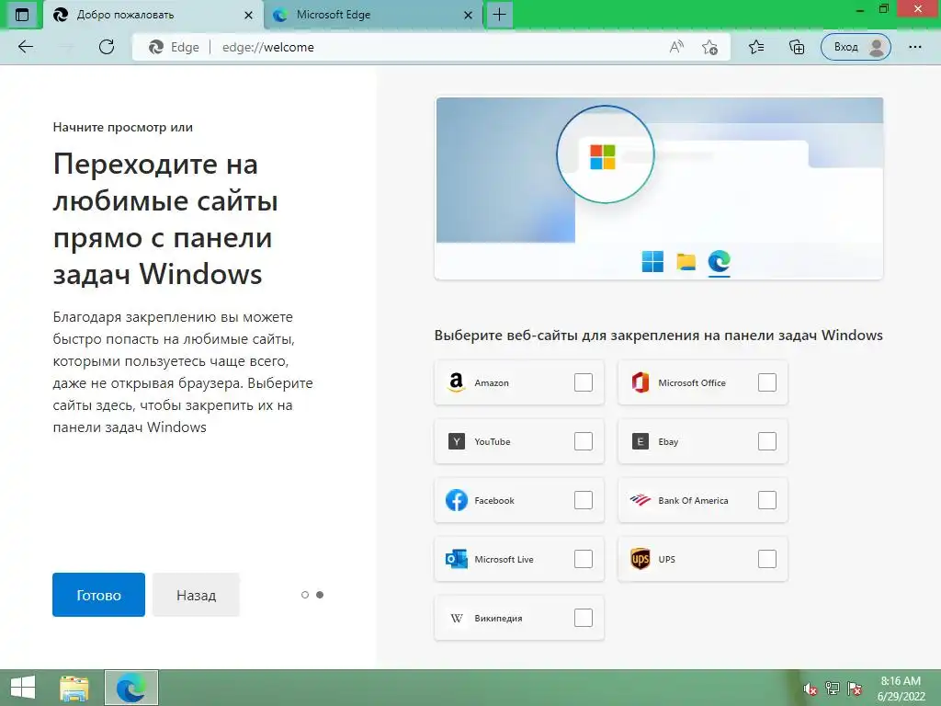The height and width of the screenshot is (706, 941).
Task: Click the YouTube Y icon
Action: pyautogui.click(x=457, y=442)
